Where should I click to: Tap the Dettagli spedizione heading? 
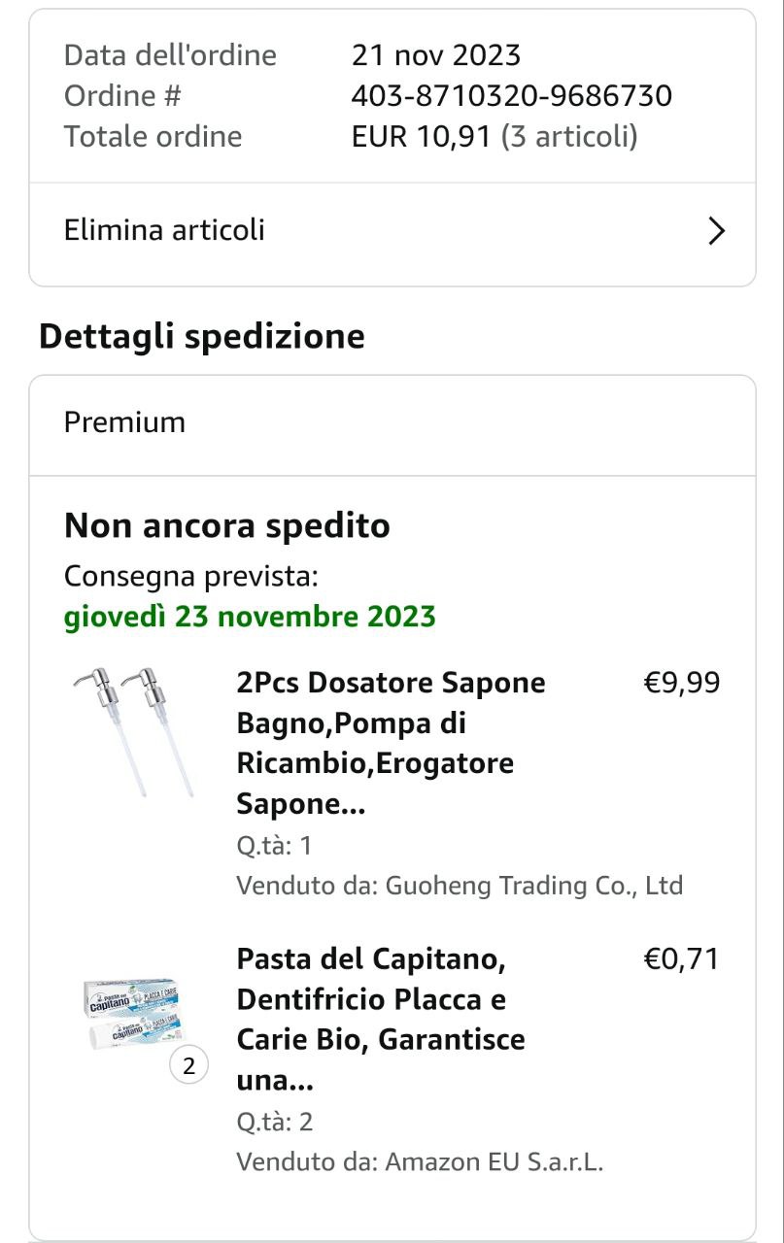point(202,336)
